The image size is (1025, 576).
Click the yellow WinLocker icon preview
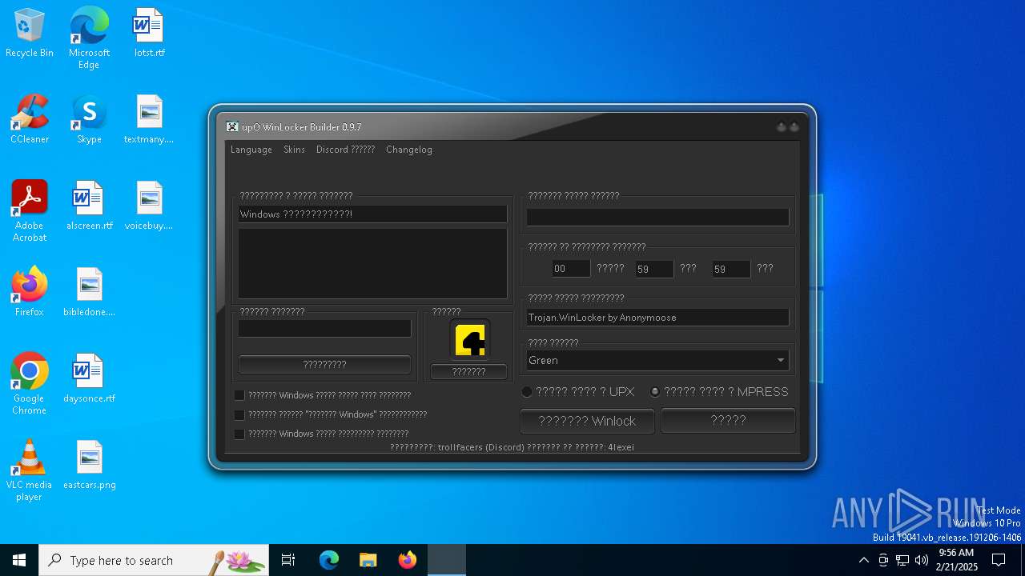tap(469, 341)
